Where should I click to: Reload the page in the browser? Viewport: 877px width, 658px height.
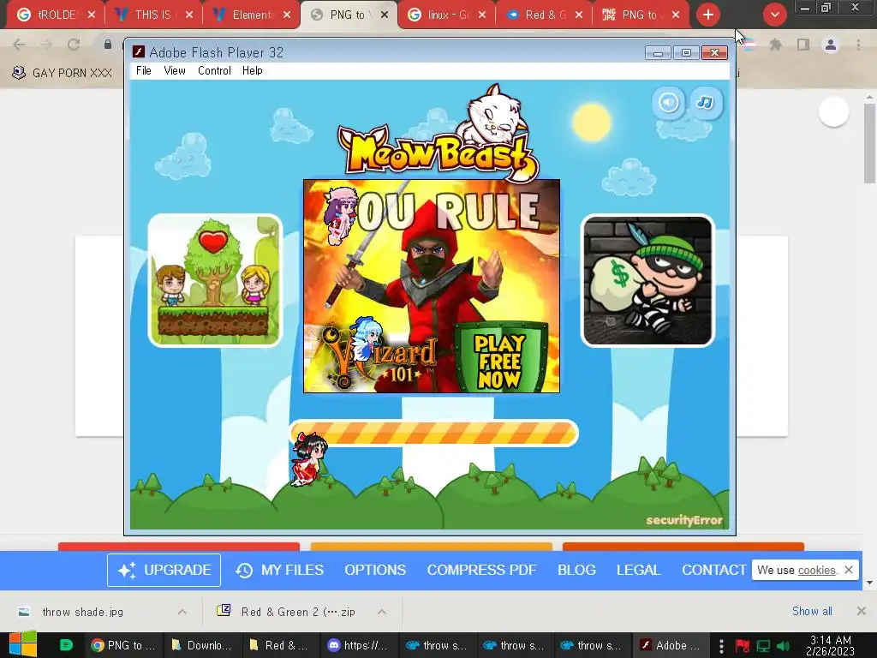point(74,45)
